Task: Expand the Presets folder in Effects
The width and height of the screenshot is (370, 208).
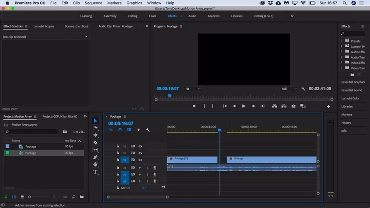Action: [x=342, y=41]
